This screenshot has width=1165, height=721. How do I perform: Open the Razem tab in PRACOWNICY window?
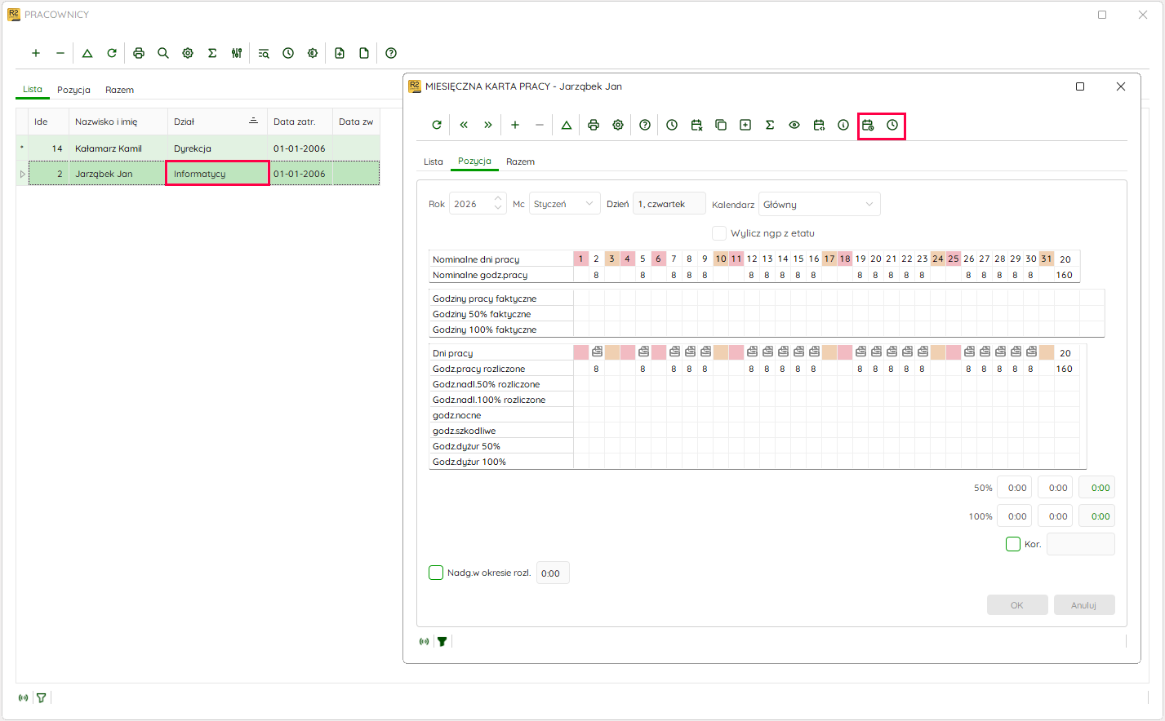pyautogui.click(x=119, y=90)
